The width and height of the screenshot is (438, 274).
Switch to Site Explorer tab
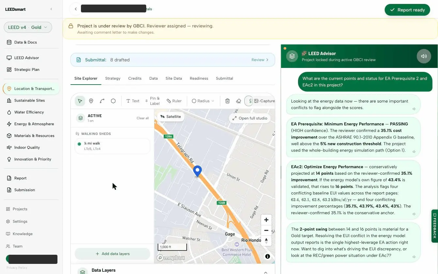click(86, 78)
